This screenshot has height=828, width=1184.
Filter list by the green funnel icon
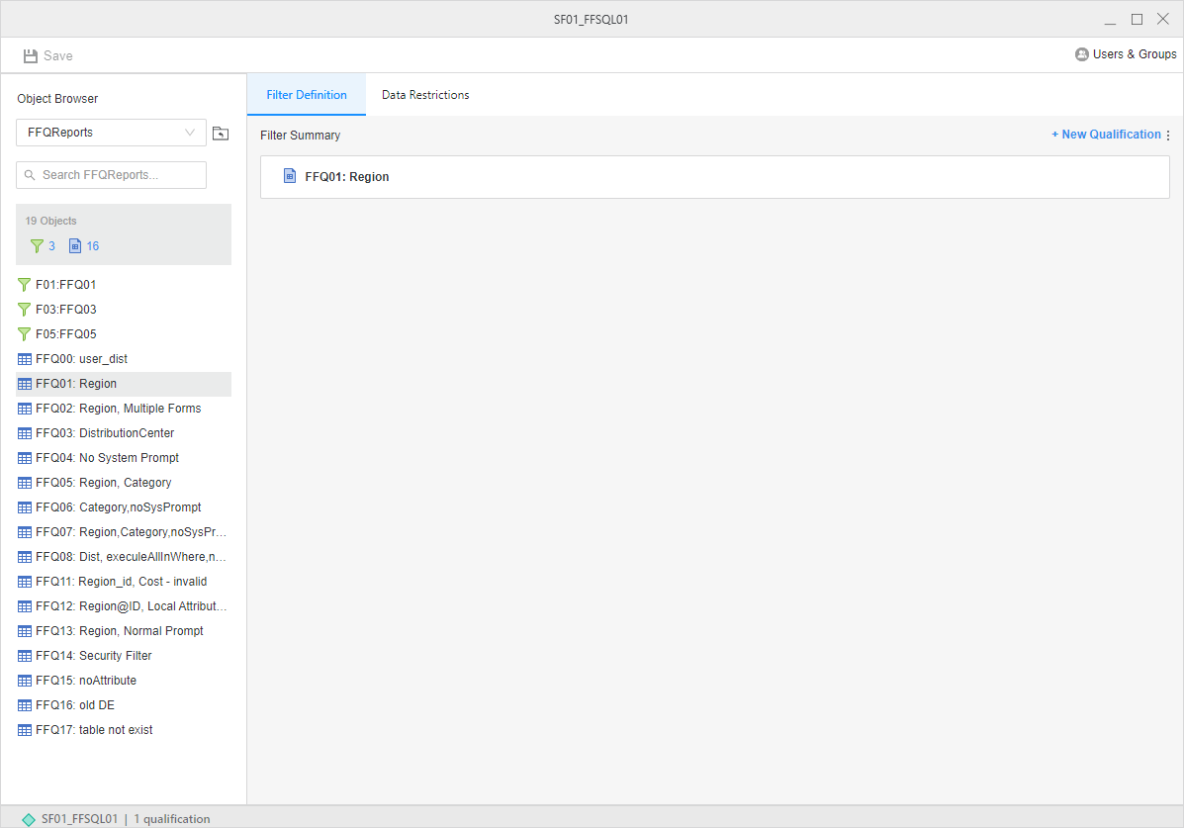38,246
